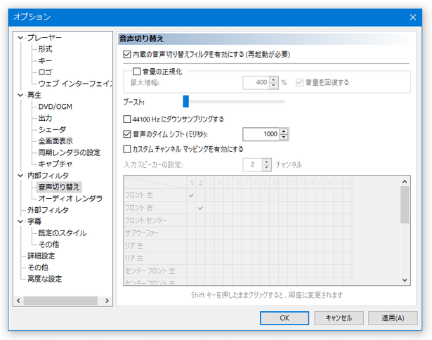432x340 pixels.
Task: Toggle フロント 右 channel 2 mapping cell
Action: click(x=201, y=208)
